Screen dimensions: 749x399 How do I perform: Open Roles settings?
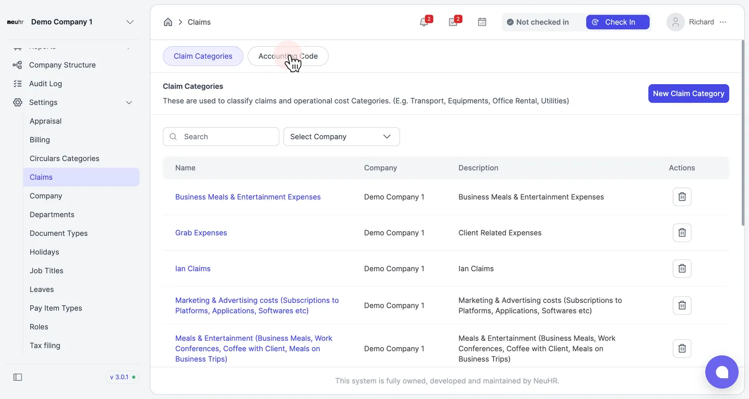81,327
